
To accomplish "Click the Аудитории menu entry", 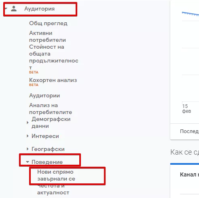I will (44, 95).
